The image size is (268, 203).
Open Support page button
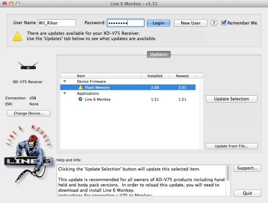(247, 168)
